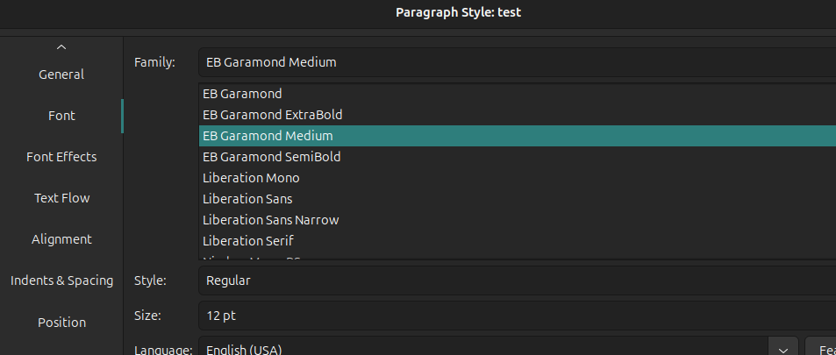Choose Liberation Sans font family

248,199
